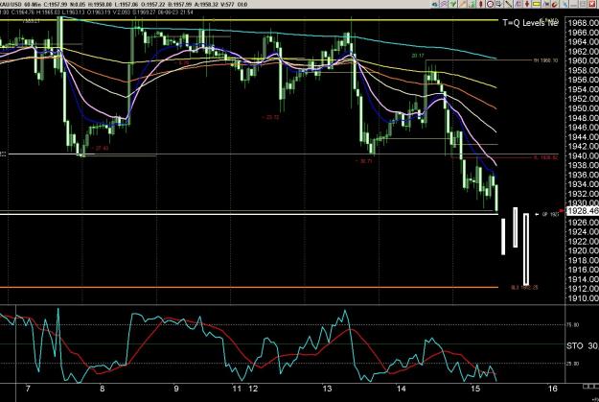Select the orange horizontal support line
This screenshot has width=599, height=402.
tap(248, 287)
